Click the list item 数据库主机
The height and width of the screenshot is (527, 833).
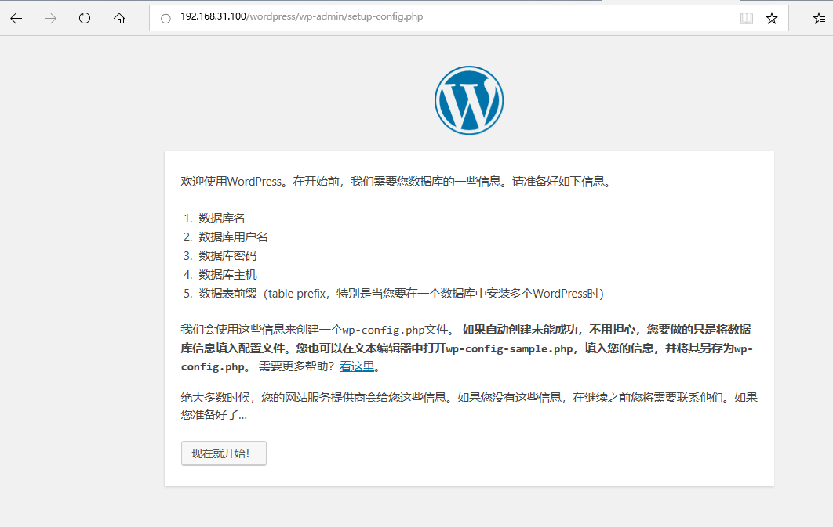(x=227, y=275)
